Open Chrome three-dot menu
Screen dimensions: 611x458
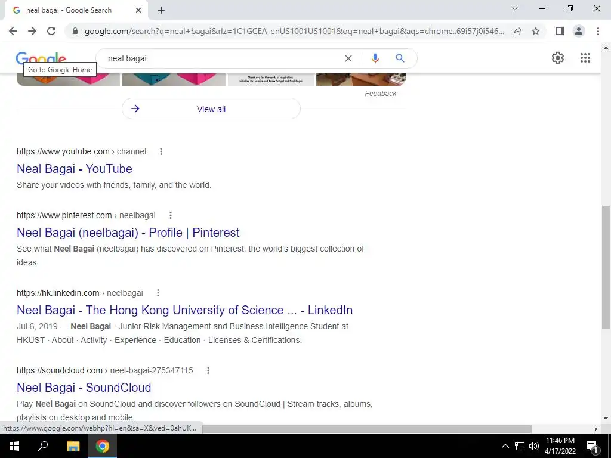598,31
